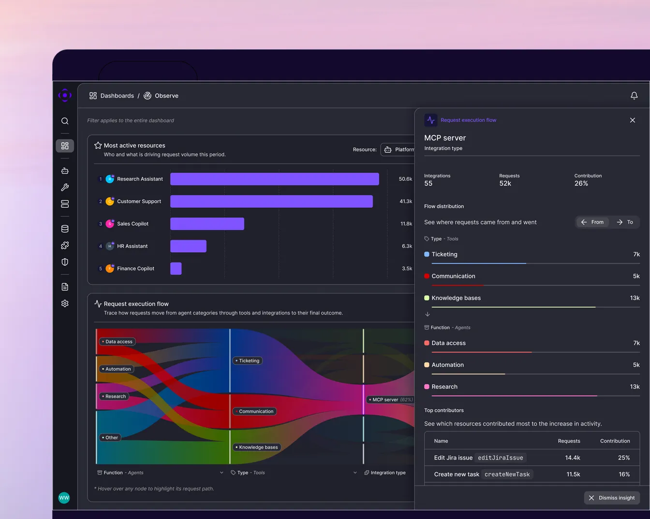Click Knowledge bases row in flow distribution panel
The height and width of the screenshot is (519, 650).
tap(532, 300)
